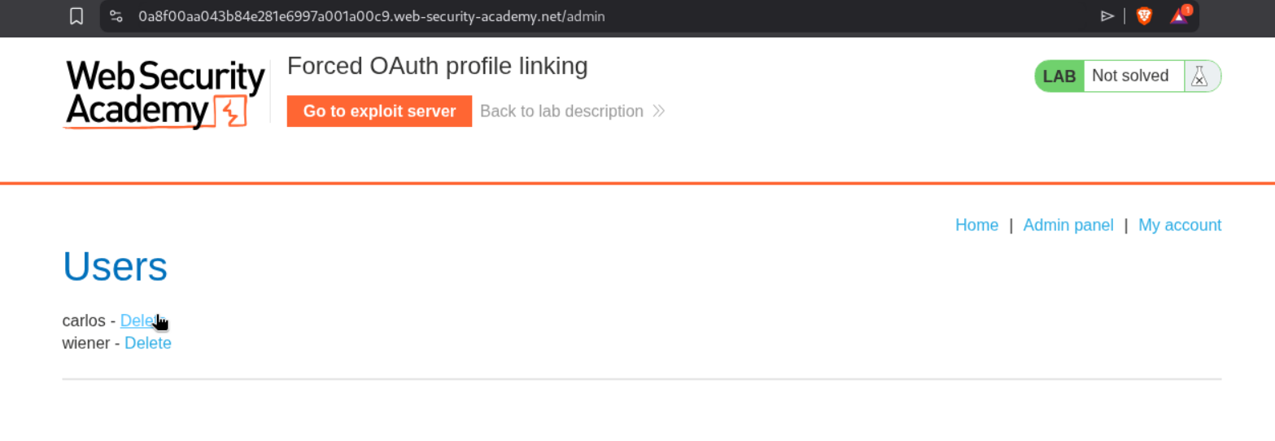This screenshot has width=1275, height=441.
Task: Click the green LAB badge
Action: [x=1059, y=76]
